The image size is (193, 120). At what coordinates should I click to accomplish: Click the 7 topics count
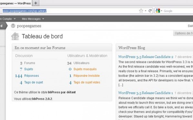(x=21, y=69)
